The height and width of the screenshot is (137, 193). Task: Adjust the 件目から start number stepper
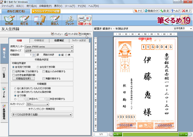27,99
